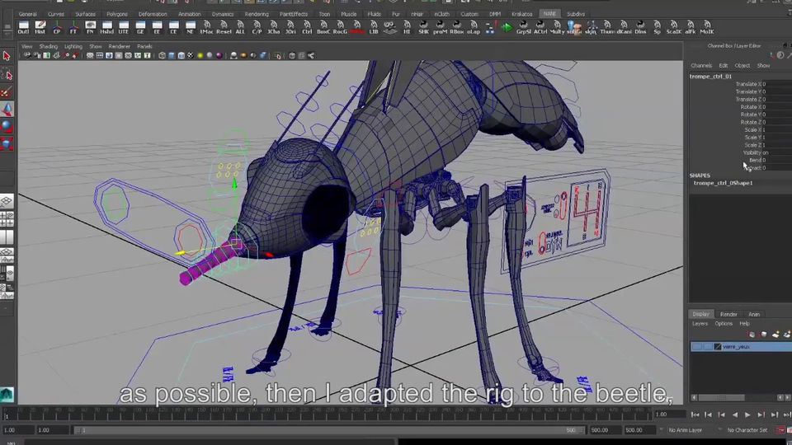This screenshot has height=445, width=792.
Task: Click the LIB shelf icon
Action: [374, 27]
